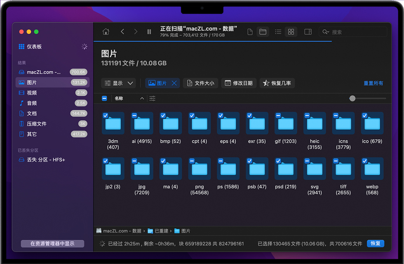This screenshot has height=264, width=404.
Task: Select the folder view icon in toolbar
Action: pyautogui.click(x=263, y=32)
